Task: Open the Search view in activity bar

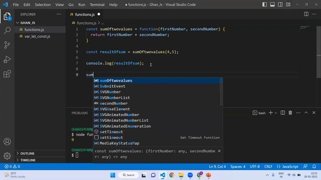Action: 7,30
